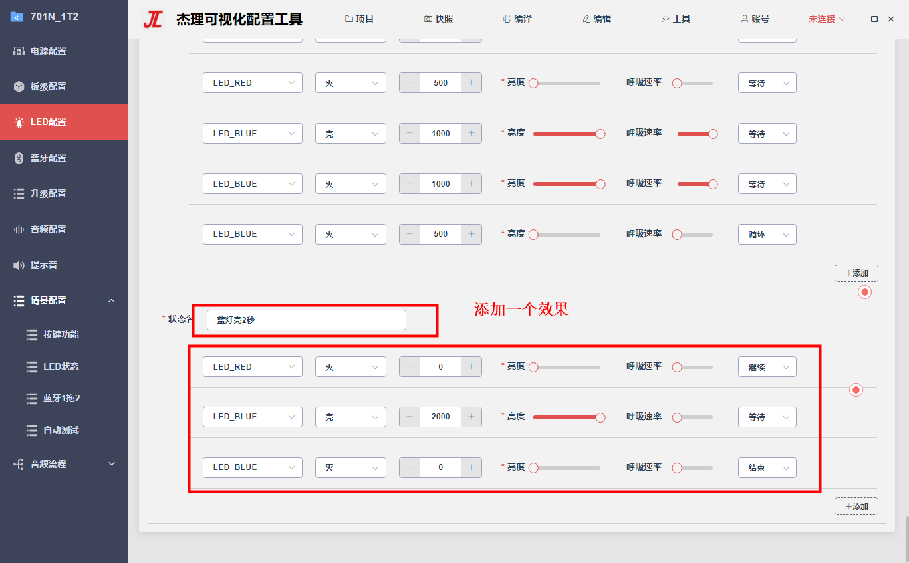This screenshot has width=909, height=563.
Task: Open the LED_RED dropdown in the 500 等待 row
Action: point(253,83)
